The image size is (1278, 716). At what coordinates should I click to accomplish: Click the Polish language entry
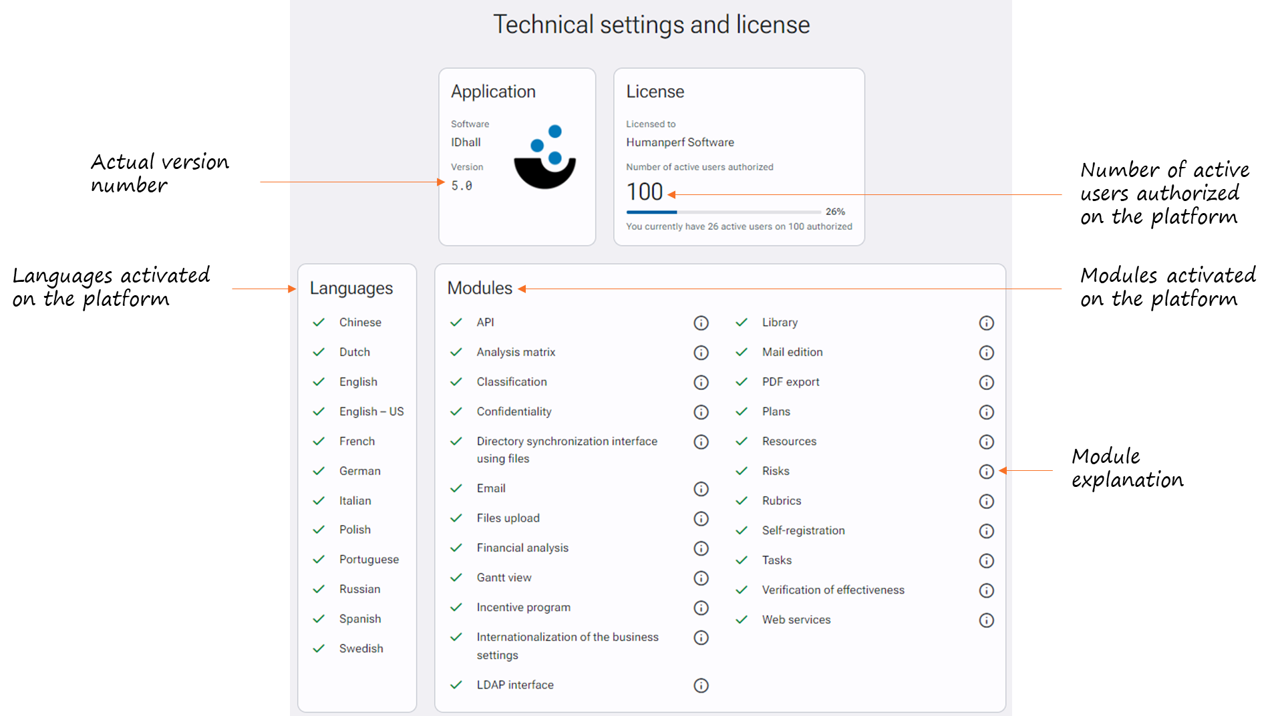[355, 530]
